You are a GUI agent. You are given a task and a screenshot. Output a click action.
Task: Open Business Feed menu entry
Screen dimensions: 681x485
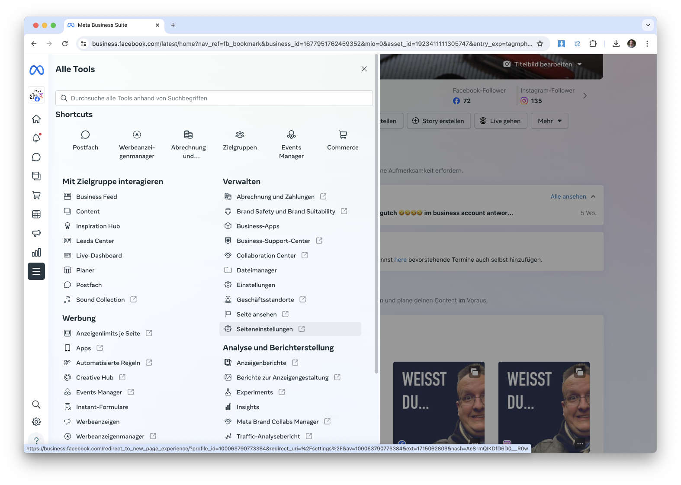(96, 197)
